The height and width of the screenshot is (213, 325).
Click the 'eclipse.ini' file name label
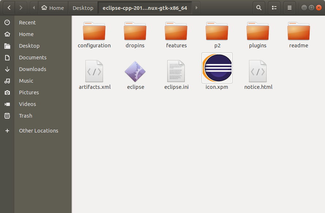point(176,87)
